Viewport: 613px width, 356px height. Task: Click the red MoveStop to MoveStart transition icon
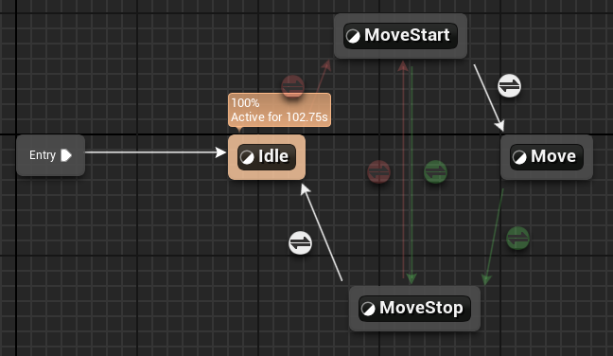coord(378,171)
